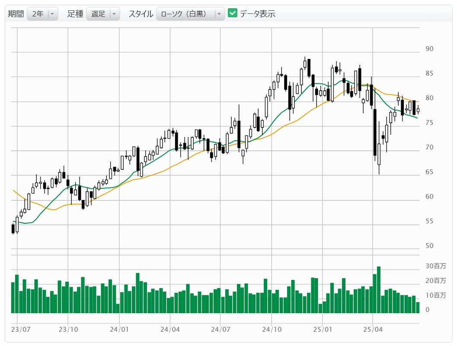Open the 期間 dropdown showing 2年
The height and width of the screenshot is (346, 457).
coord(42,14)
